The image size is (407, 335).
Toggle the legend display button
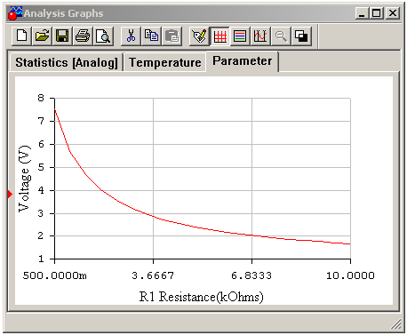240,36
